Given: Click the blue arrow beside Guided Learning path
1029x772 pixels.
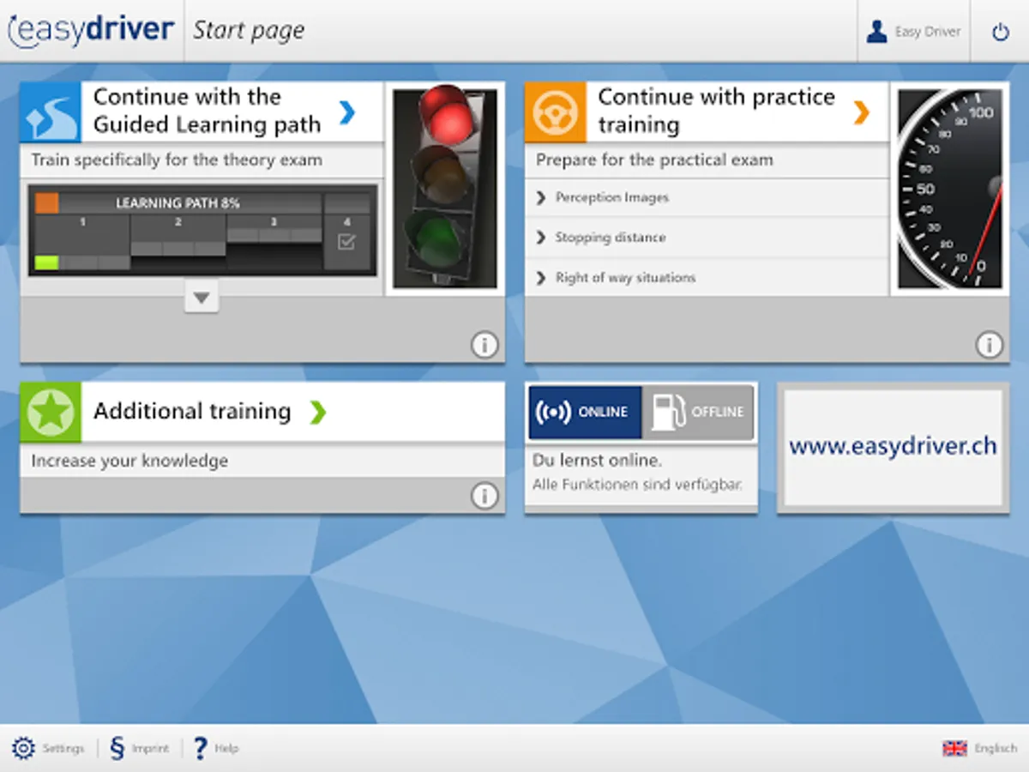Looking at the screenshot, I should coord(347,112).
